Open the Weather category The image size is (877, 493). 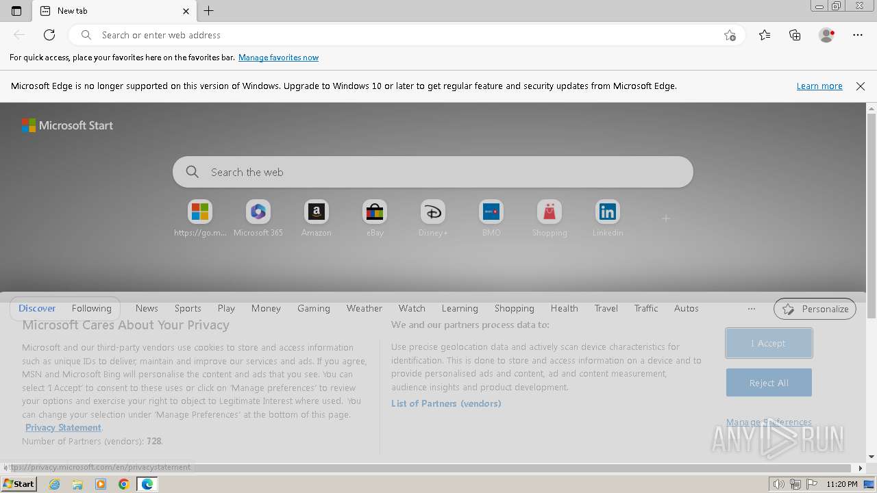click(x=365, y=308)
